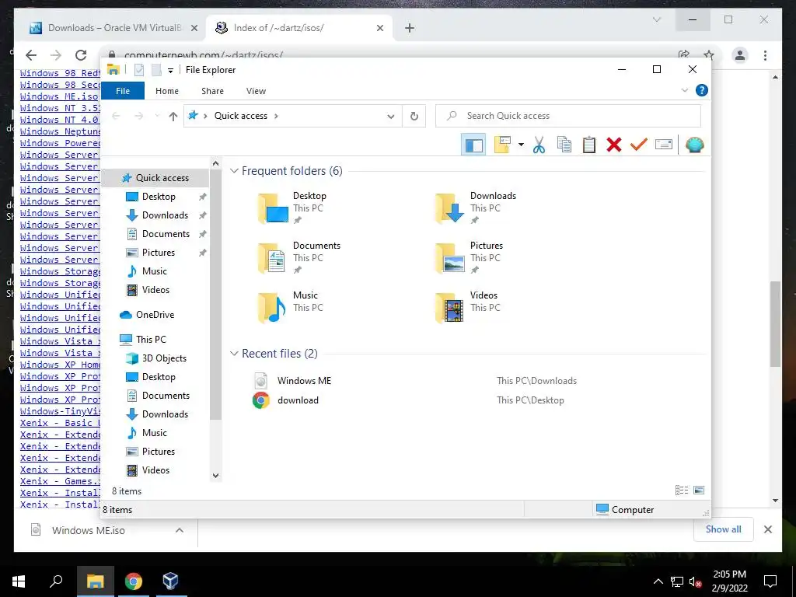The height and width of the screenshot is (597, 796).
Task: Open the dropdown arrow beside folder options icon
Action: pos(521,145)
